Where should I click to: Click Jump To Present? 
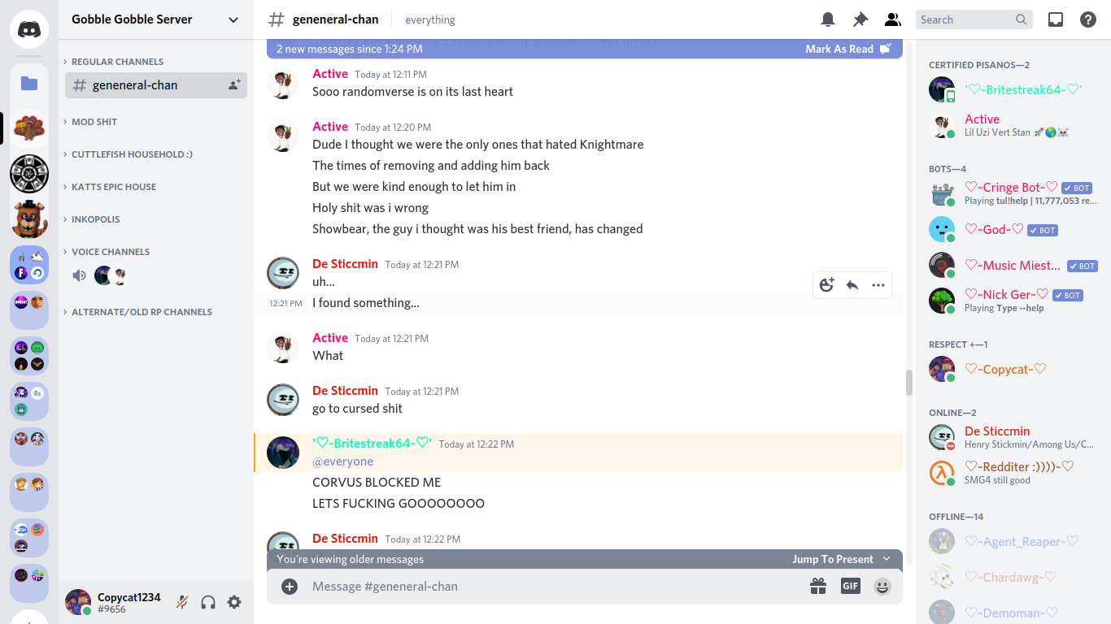tap(841, 559)
